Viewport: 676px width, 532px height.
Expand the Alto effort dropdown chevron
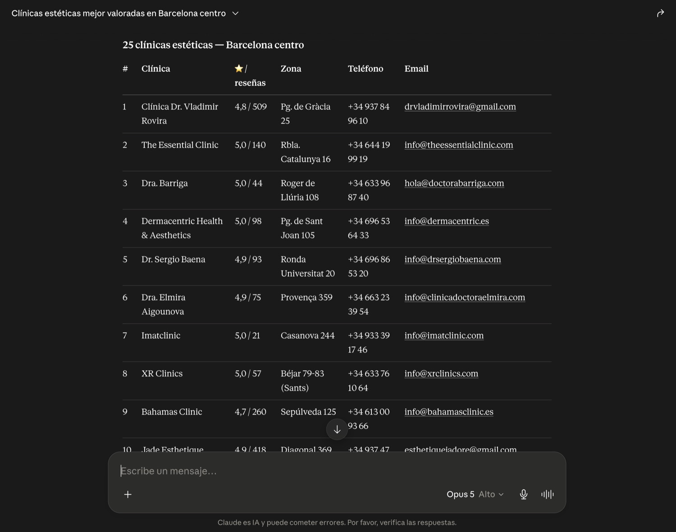501,495
